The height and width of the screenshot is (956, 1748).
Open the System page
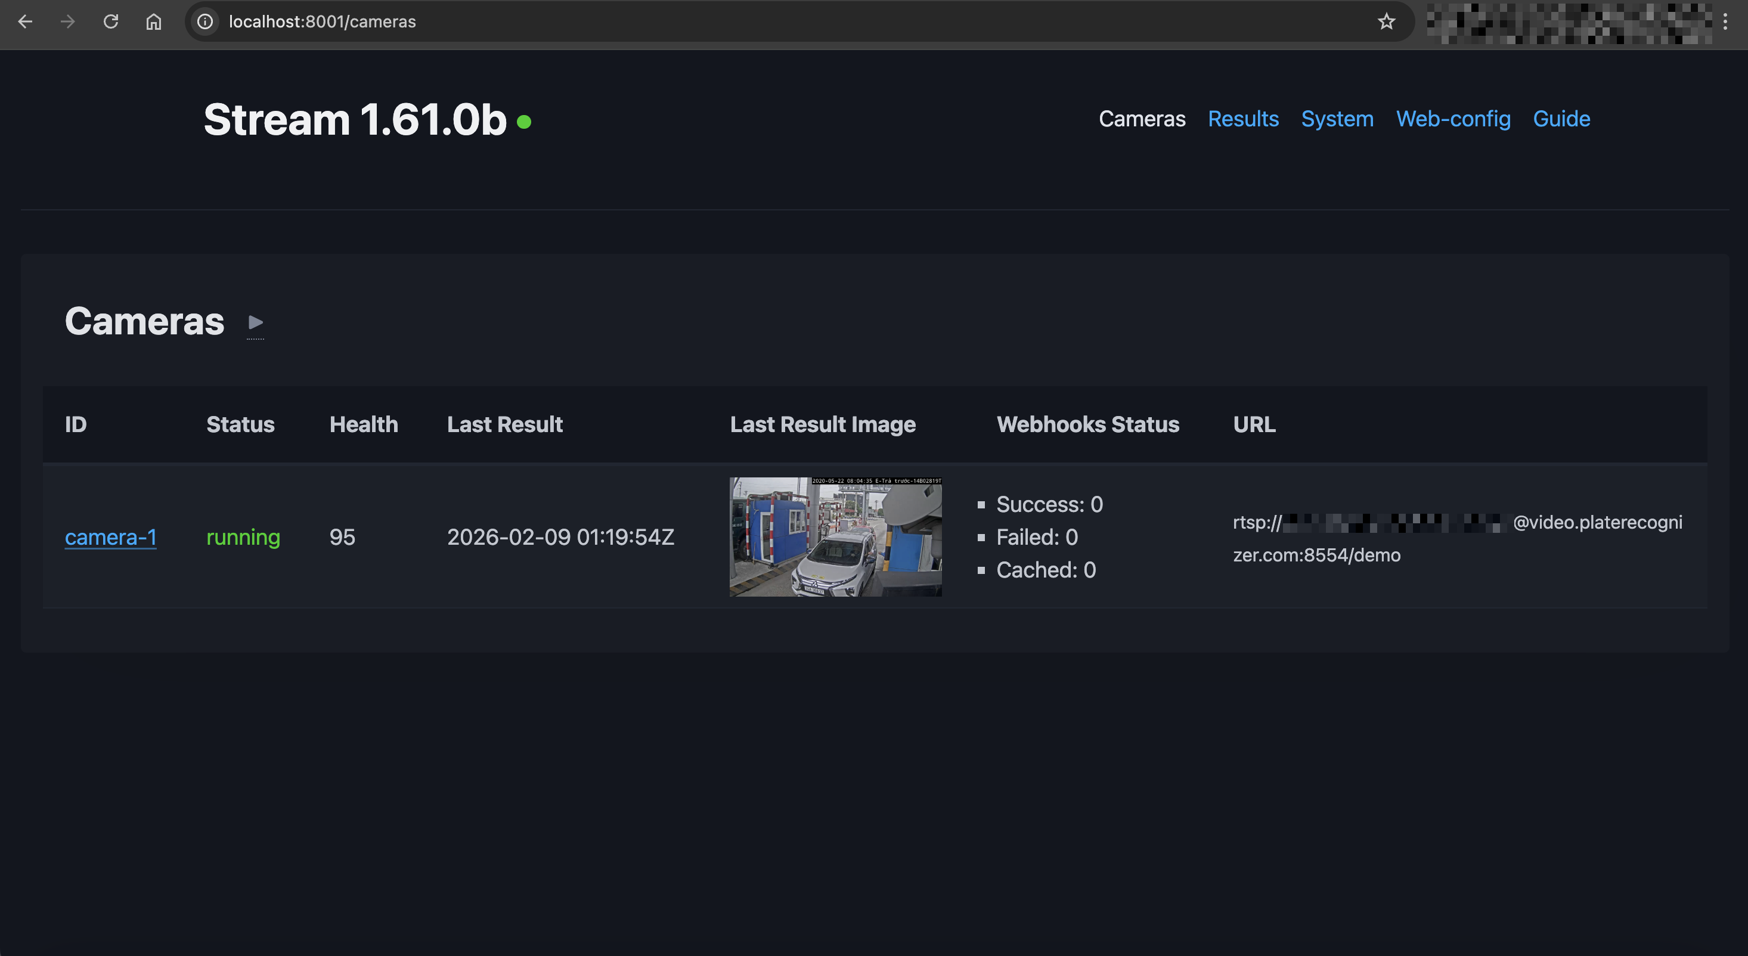(1336, 119)
